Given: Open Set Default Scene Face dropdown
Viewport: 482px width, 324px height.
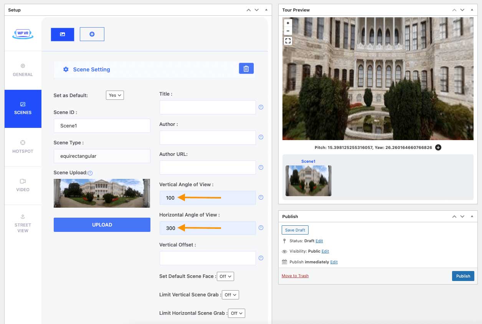Looking at the screenshot, I should (x=225, y=276).
